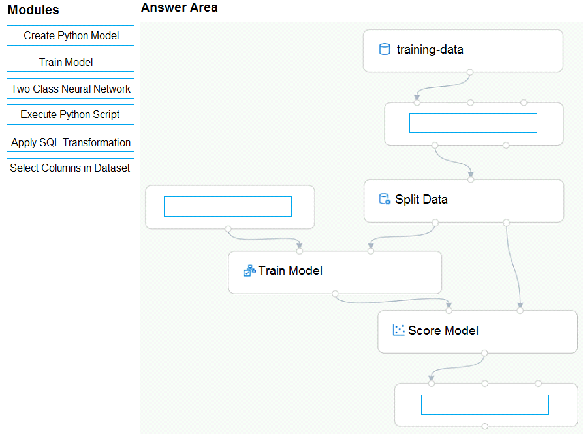This screenshot has width=583, height=434.
Task: Select the Split Data node
Action: coord(464,201)
